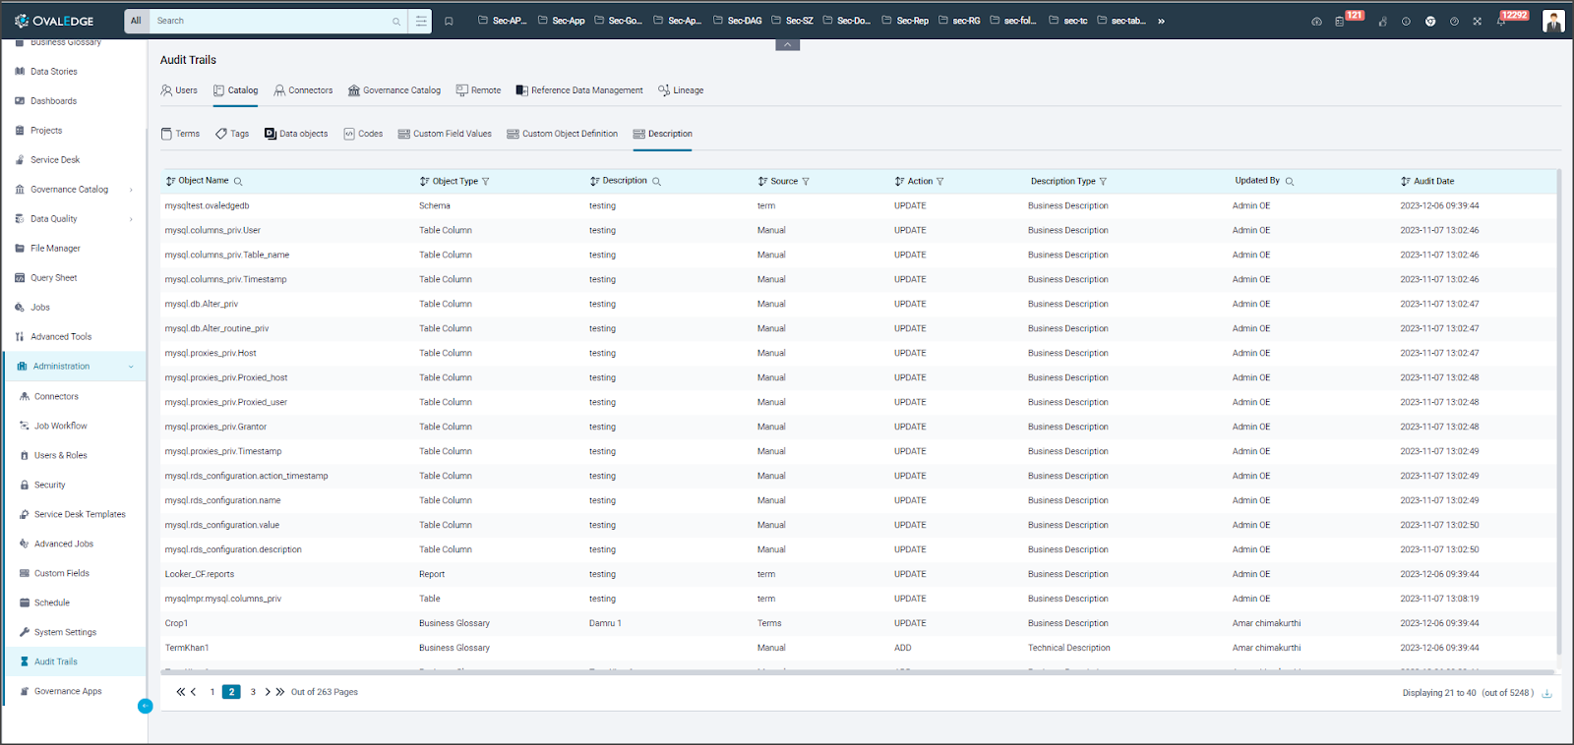
Task: Sort by Audit Date column
Action: click(1406, 182)
